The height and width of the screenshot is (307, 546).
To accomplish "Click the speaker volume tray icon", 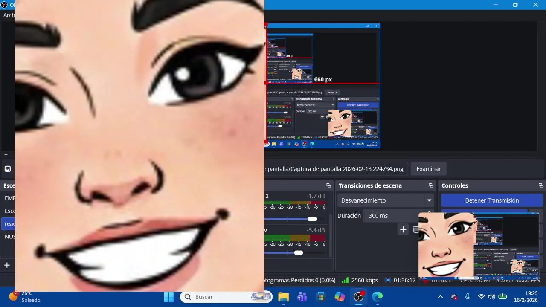I will tap(491, 297).
